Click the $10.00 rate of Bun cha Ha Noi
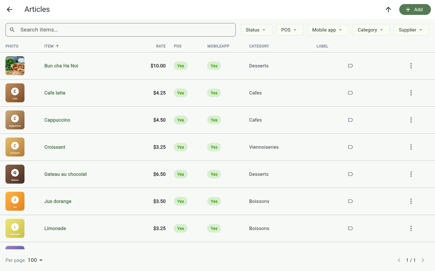 click(158, 66)
